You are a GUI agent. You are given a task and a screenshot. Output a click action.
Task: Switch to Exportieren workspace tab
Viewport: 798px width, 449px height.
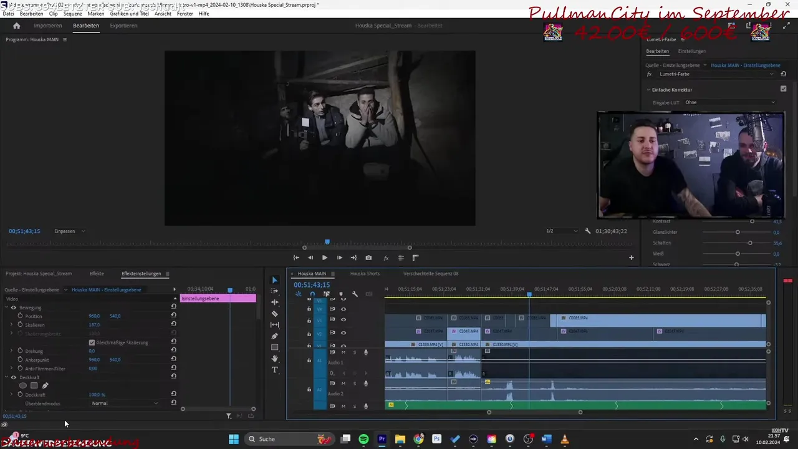(123, 26)
